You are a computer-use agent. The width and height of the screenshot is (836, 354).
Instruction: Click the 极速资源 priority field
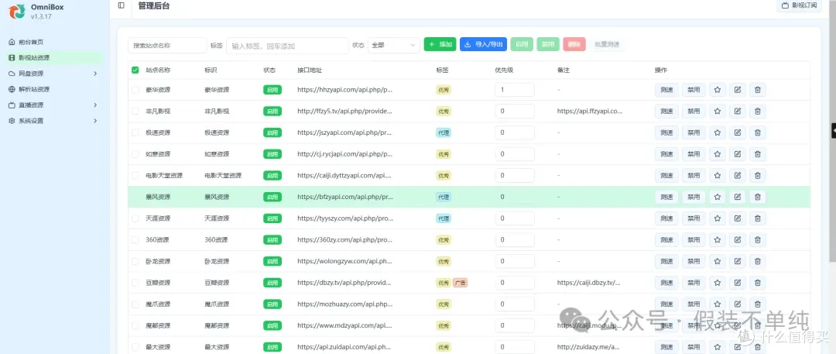point(515,132)
